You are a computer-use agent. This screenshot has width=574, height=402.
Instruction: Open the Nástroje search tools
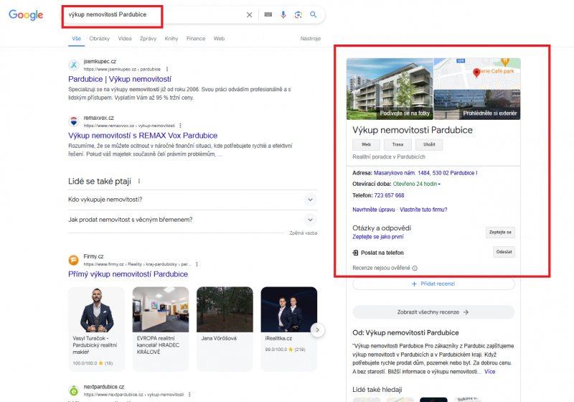(x=311, y=39)
